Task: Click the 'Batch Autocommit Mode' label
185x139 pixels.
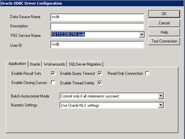Action: 30,96
